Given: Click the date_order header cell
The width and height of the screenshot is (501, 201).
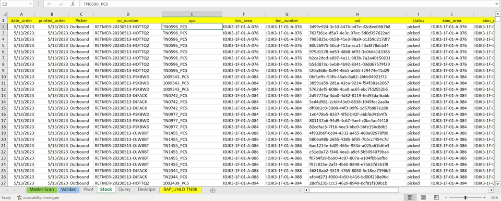Looking at the screenshot, I should (x=21, y=20).
